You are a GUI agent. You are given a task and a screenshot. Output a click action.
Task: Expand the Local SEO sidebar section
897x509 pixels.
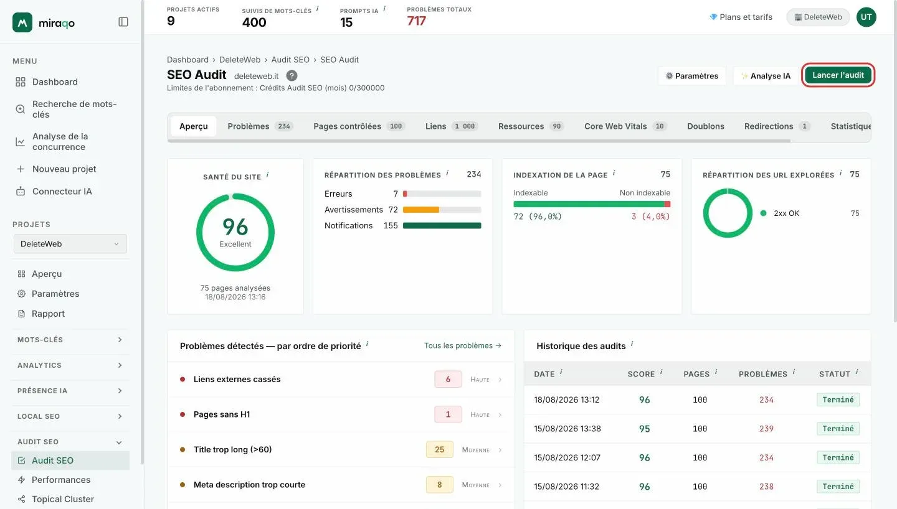coord(70,416)
